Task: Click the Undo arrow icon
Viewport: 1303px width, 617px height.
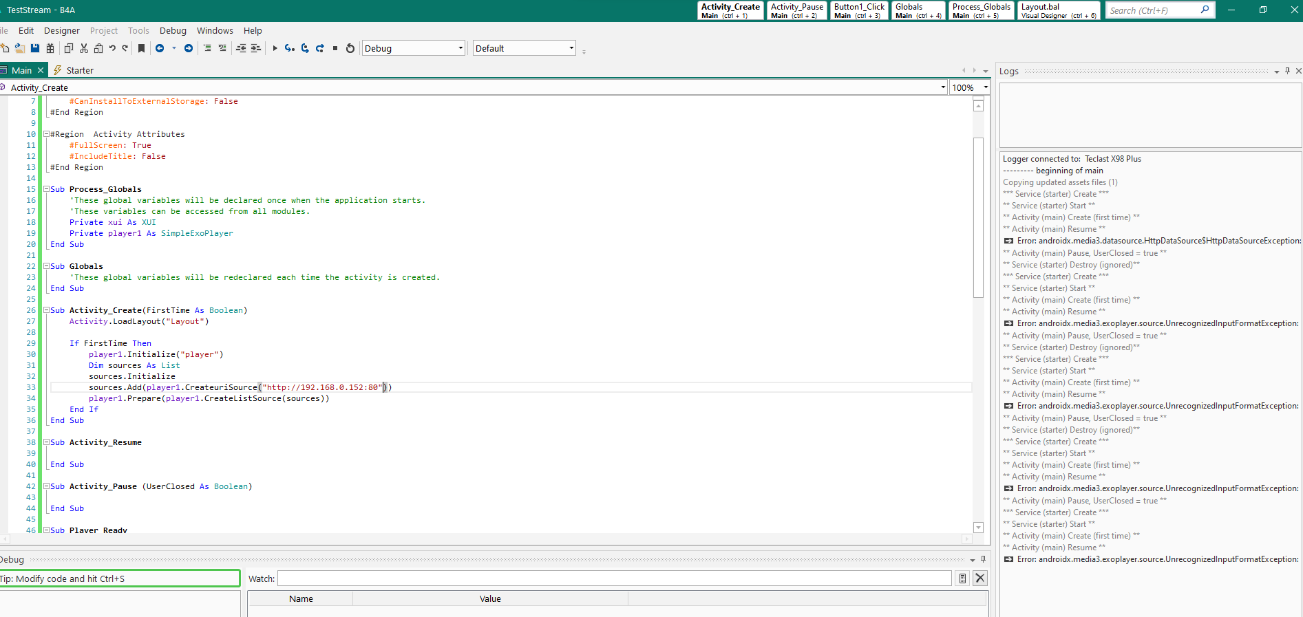Action: pyautogui.click(x=112, y=48)
